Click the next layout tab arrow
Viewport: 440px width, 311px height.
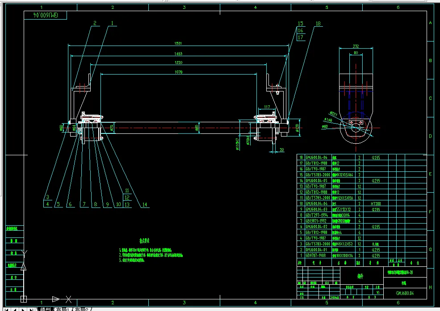tap(23, 309)
